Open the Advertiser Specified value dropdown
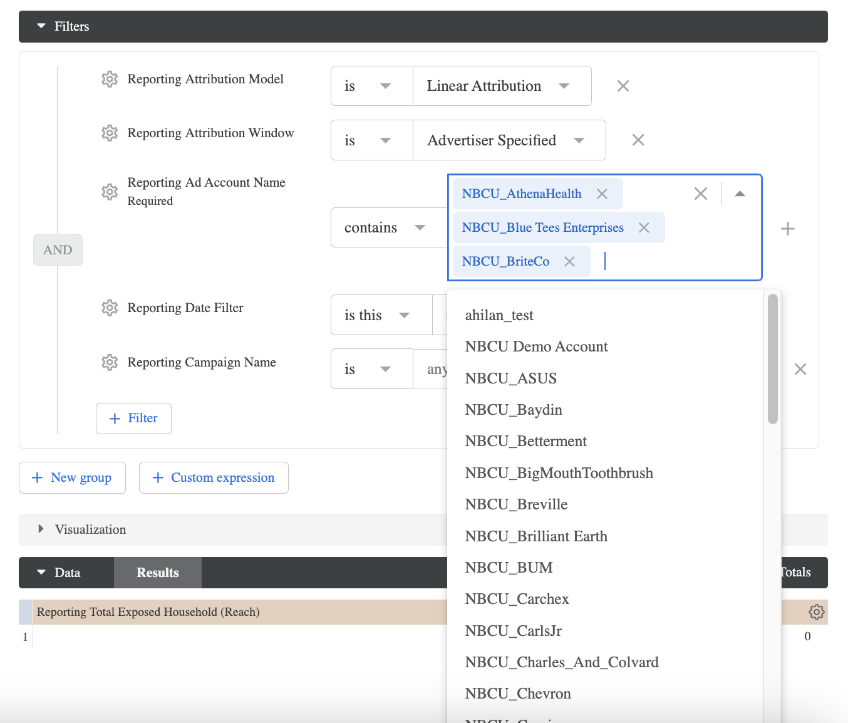This screenshot has height=723, width=848. pos(509,140)
